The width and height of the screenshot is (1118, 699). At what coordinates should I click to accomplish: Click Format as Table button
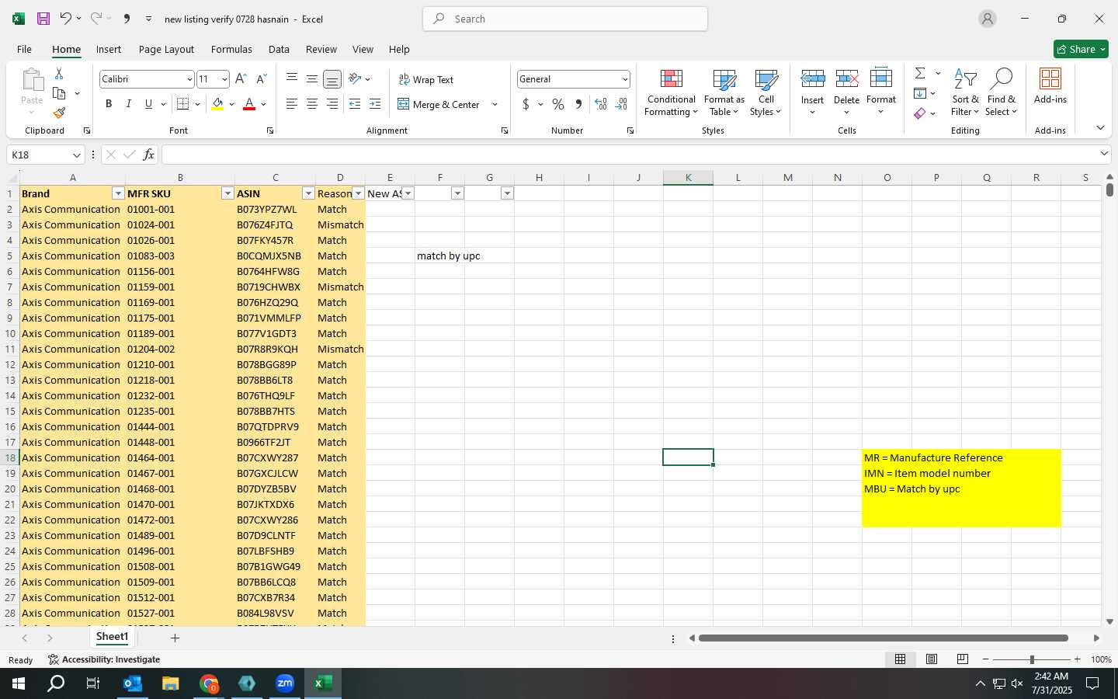pyautogui.click(x=724, y=92)
